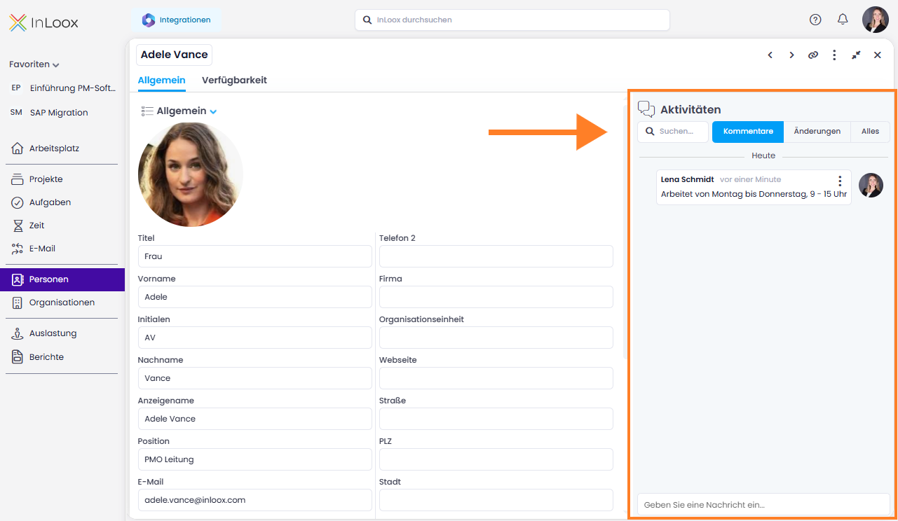
Task: Focus the InLoox durchsuchen search box
Action: point(512,20)
